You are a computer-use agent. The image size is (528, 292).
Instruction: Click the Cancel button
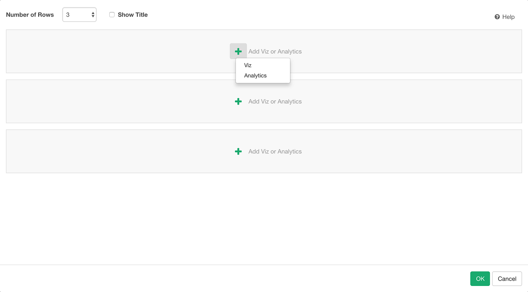[507, 278]
